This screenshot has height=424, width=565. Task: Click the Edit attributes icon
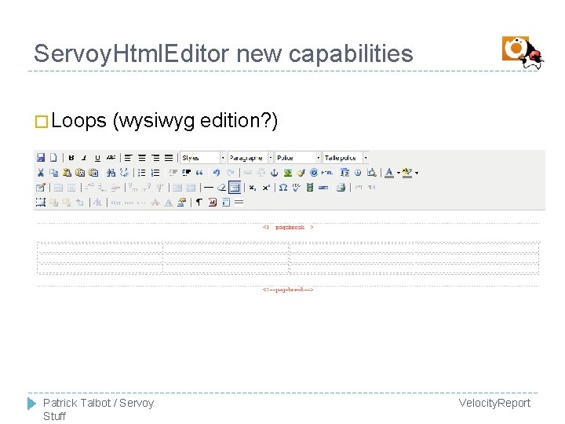pyautogui.click(x=182, y=203)
